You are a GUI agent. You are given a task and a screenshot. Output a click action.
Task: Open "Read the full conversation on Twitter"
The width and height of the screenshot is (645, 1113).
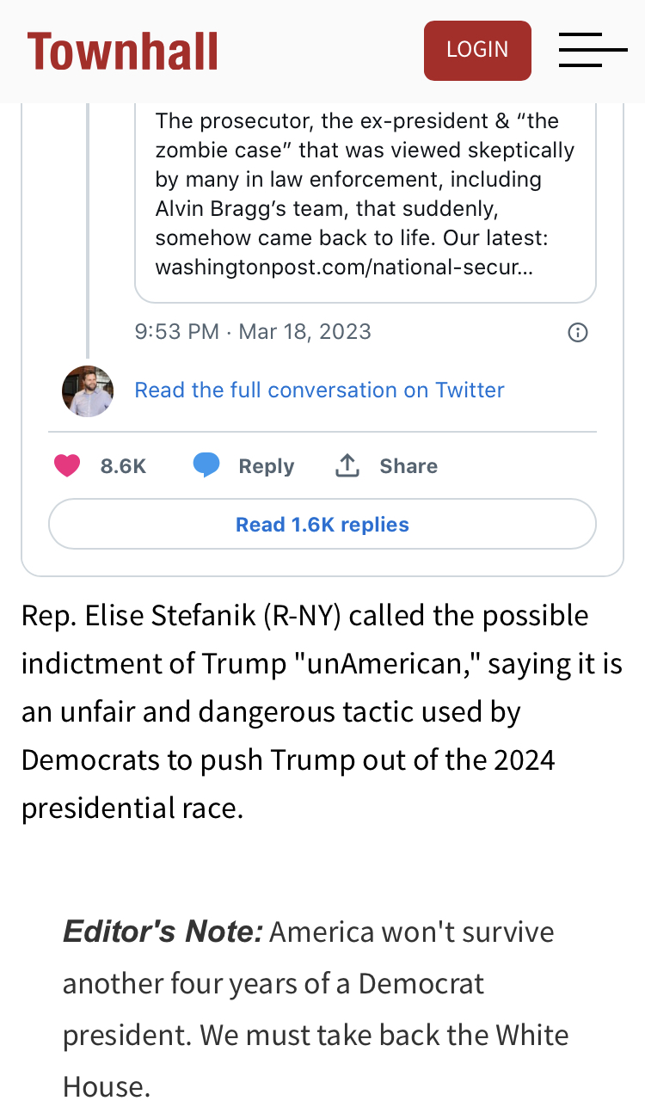(x=319, y=390)
